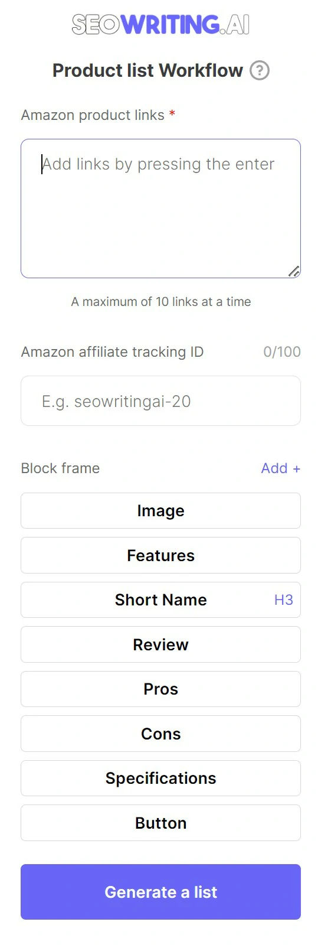
Task: Click Add + next to Block frame
Action: click(280, 468)
